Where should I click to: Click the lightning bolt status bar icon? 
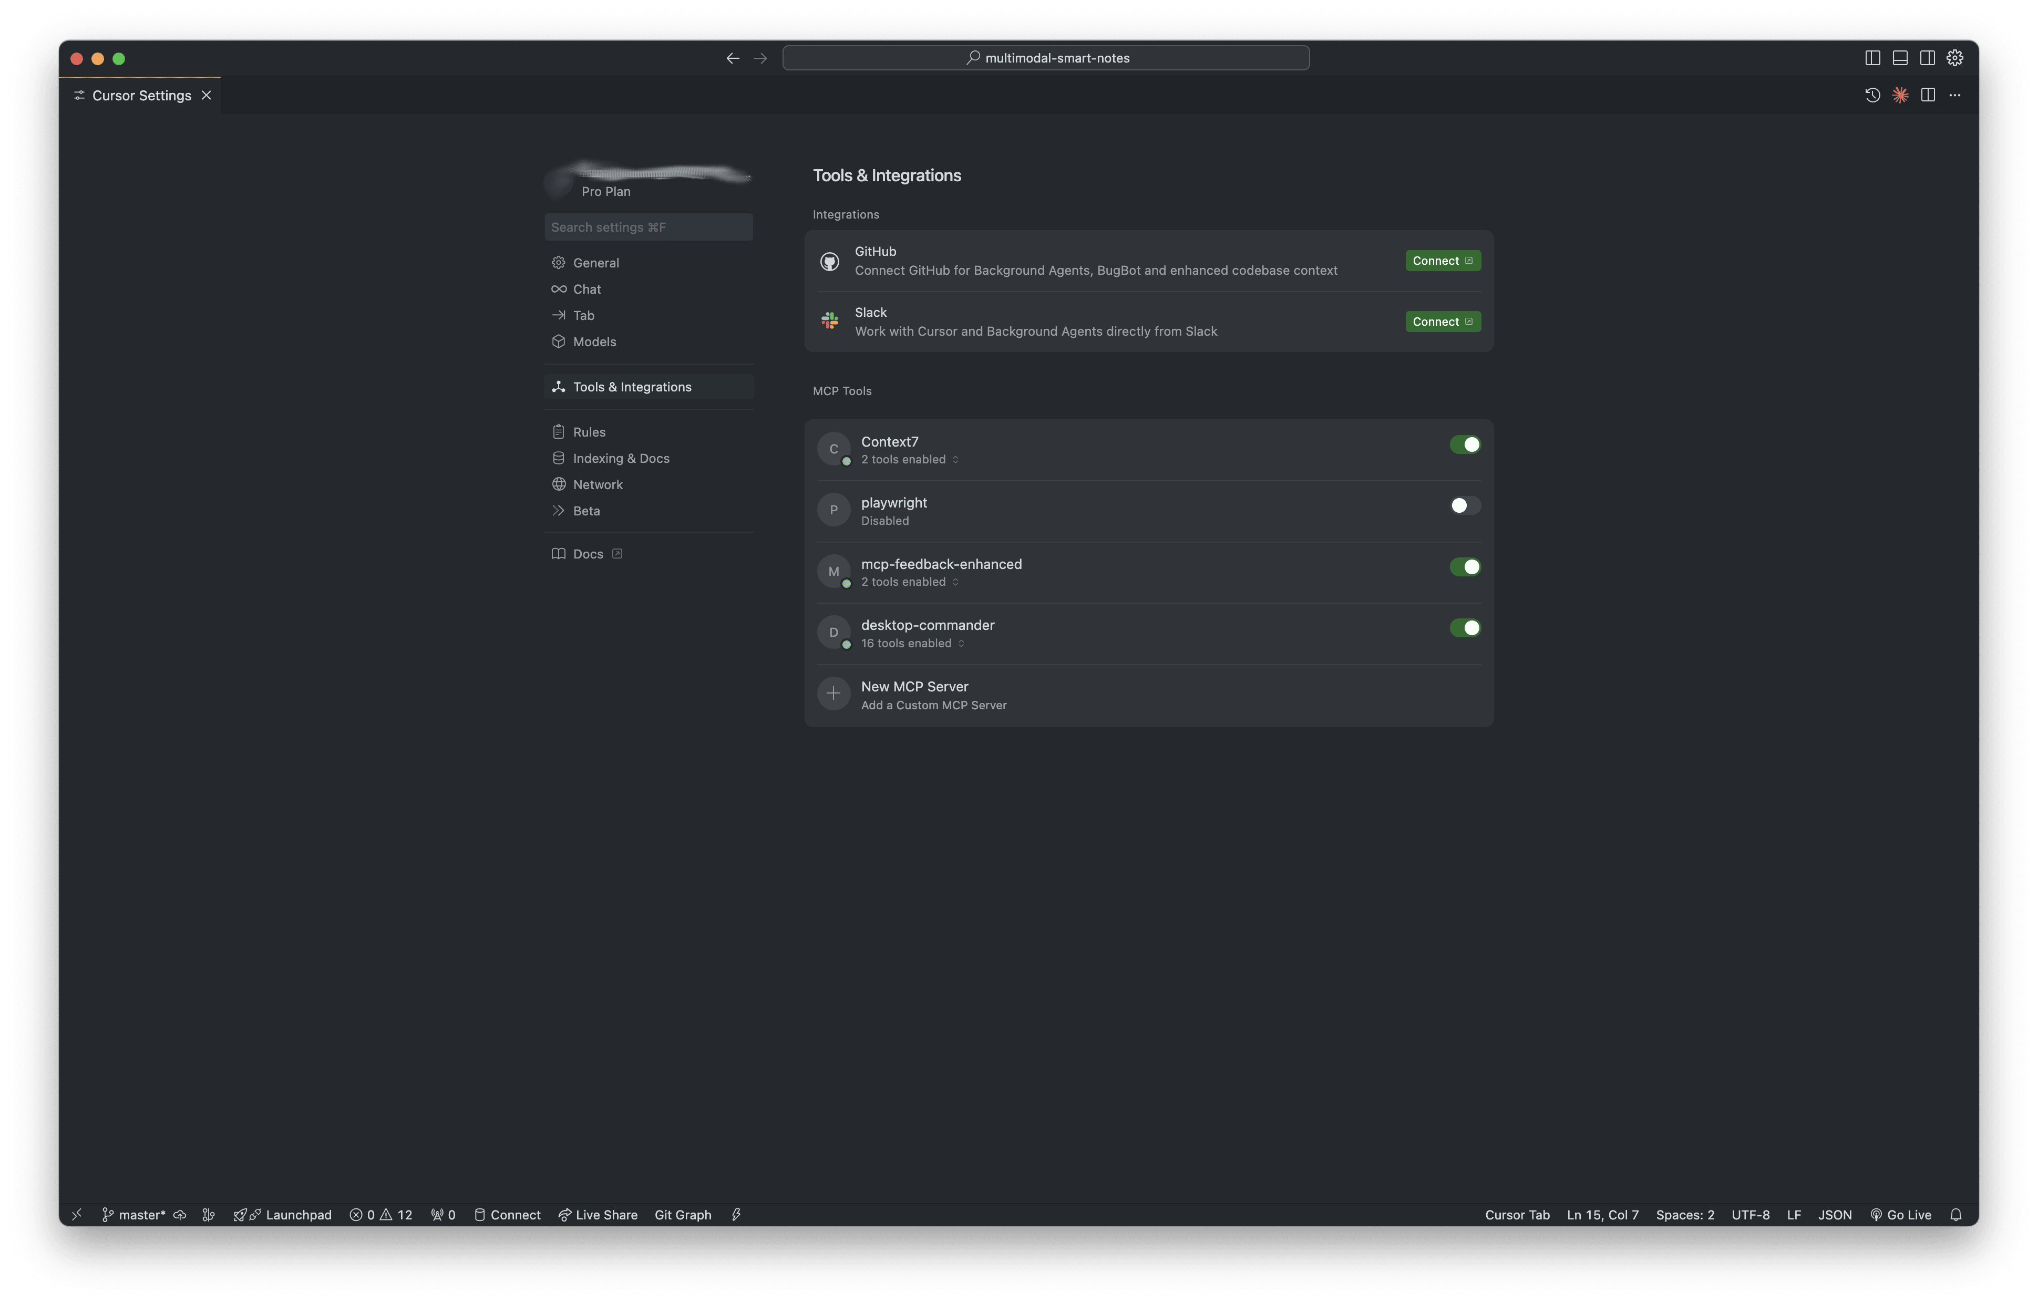(x=736, y=1214)
